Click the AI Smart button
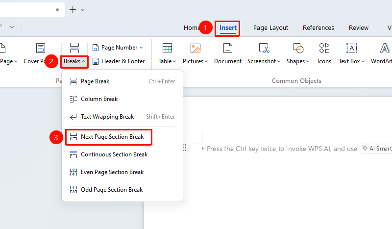 click(x=376, y=149)
